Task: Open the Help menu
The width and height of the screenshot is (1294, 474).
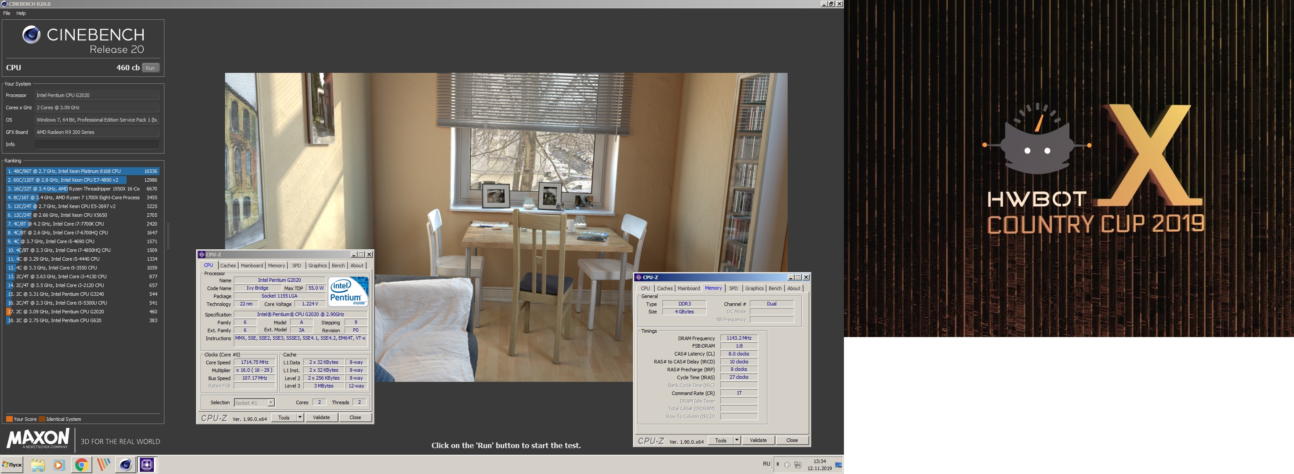Action: [x=21, y=13]
